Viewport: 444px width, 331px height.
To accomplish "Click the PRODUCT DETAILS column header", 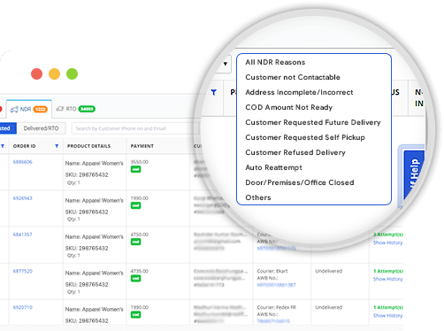I will click(88, 146).
